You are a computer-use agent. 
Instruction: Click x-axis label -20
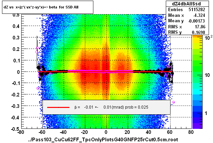[84, 132]
